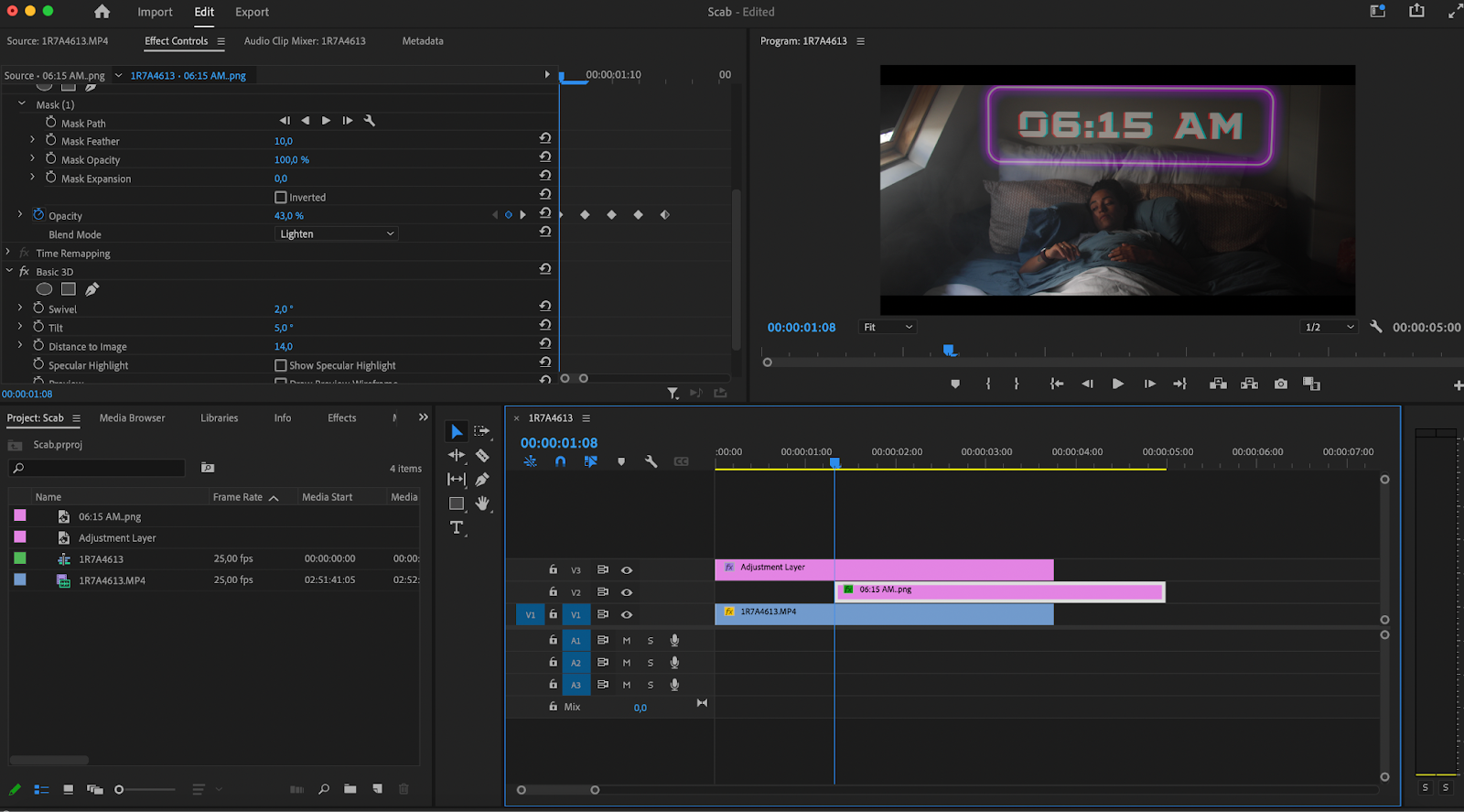Viewport: 1464px width, 812px height.
Task: Create an ellipse mask under Basic 3D
Action: [44, 289]
